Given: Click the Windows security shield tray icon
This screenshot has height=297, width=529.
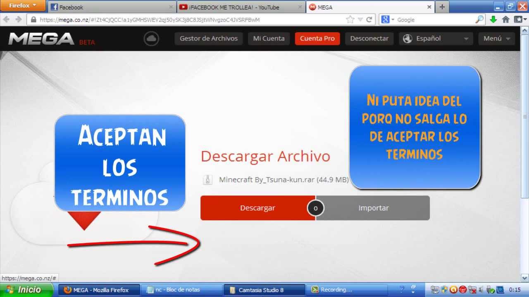Looking at the screenshot, I should [444, 290].
